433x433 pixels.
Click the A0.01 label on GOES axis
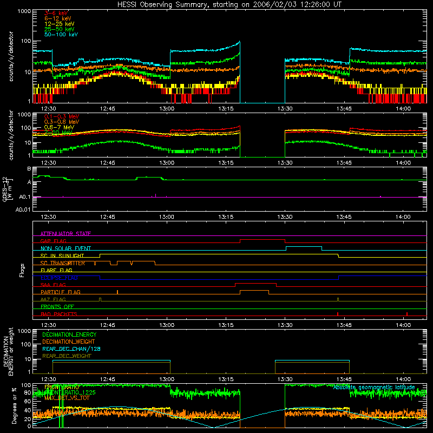point(23,209)
